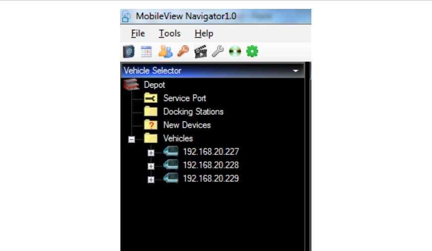Image resolution: width=432 pixels, height=251 pixels.
Task: Click the Docking Stations folder icon
Action: pyautogui.click(x=151, y=111)
